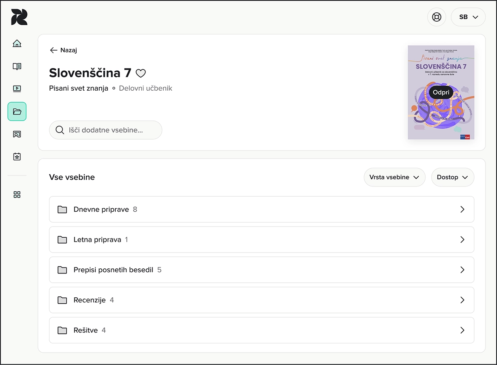Screen dimensions: 497x365
Task: Click the help lifebuoy icon
Action: tap(437, 17)
